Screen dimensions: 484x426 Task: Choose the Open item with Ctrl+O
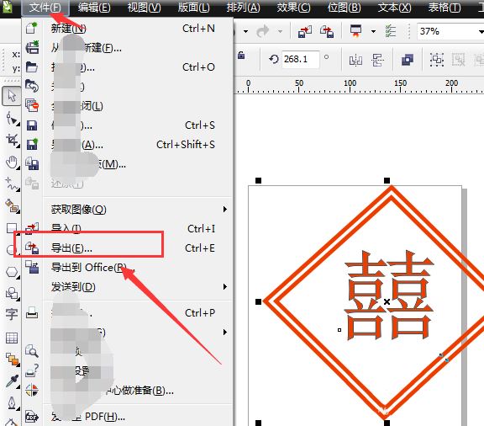[x=127, y=67]
